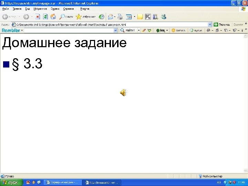Click in the address bar field
Viewport: 248px width, 186px height.
[x=112, y=24]
